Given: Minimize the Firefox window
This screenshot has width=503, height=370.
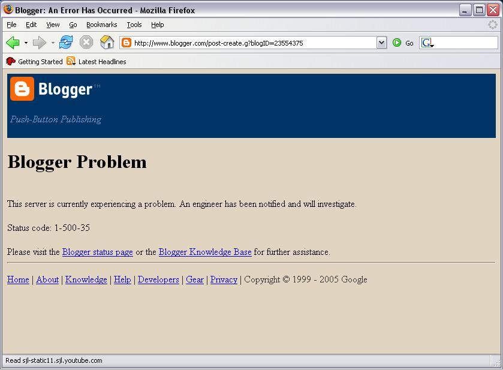Looking at the screenshot, I should tap(465, 10).
